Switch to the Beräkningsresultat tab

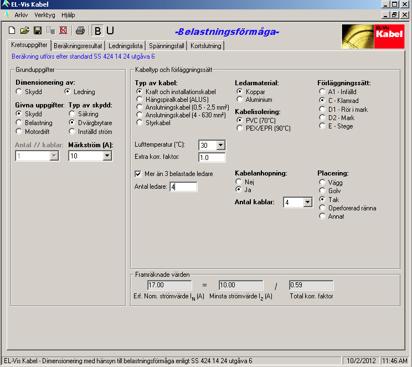[x=78, y=46]
